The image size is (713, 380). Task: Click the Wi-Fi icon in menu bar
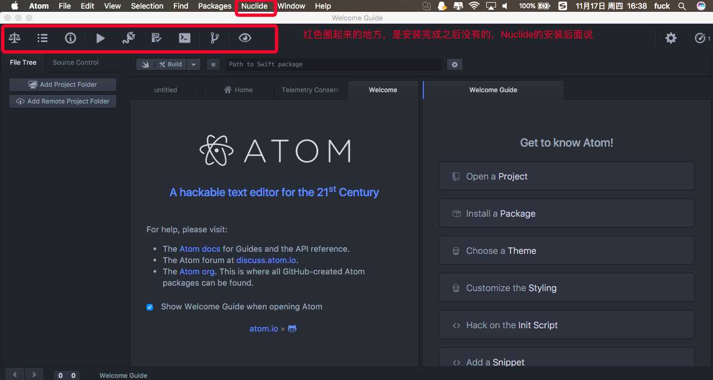pos(474,6)
